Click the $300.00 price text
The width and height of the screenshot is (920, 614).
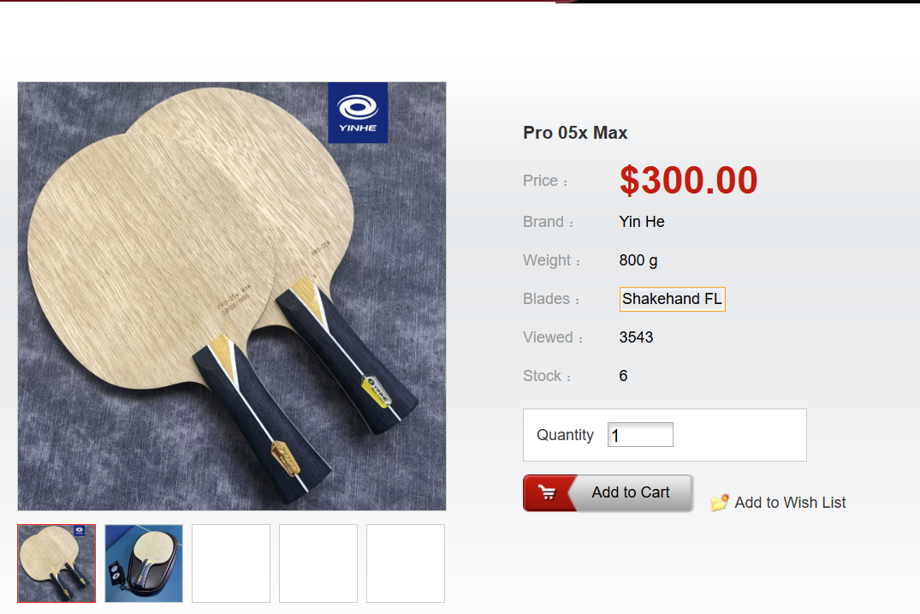tap(688, 180)
